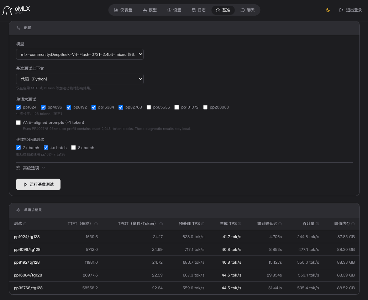Screen dimensions: 368x300
Task: Click the 1630.5 TTFT value
Action: coord(91,237)
